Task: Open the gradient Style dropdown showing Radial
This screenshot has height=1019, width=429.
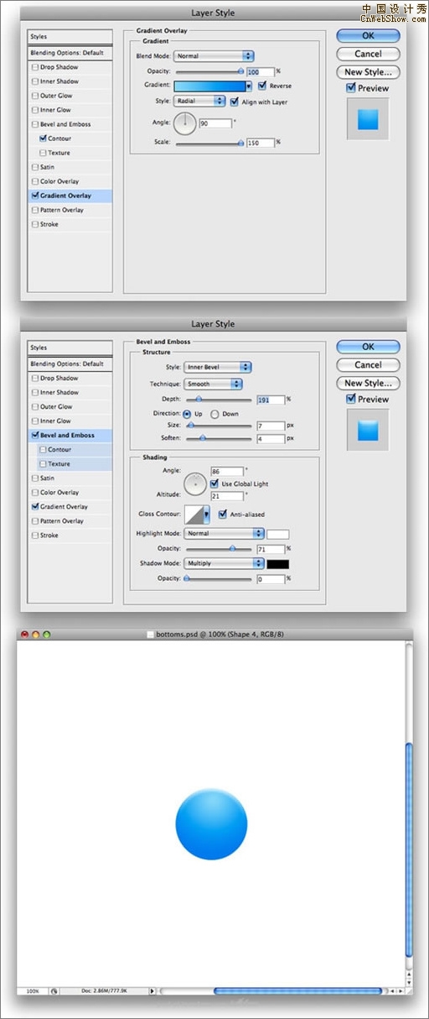Action: coord(199,101)
